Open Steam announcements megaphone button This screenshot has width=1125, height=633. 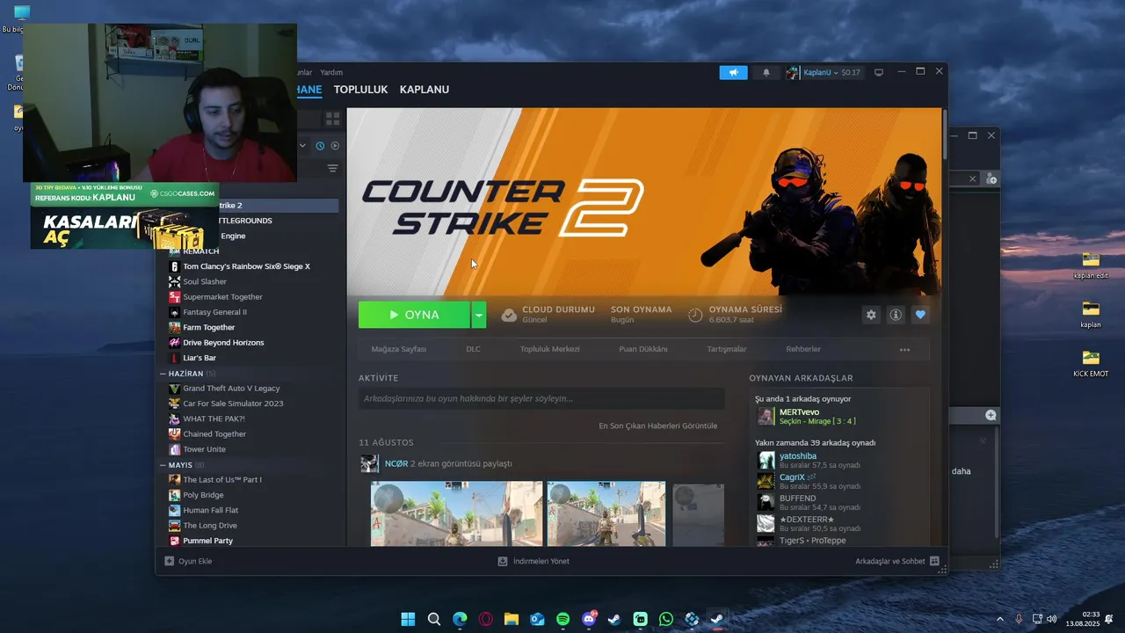click(733, 72)
